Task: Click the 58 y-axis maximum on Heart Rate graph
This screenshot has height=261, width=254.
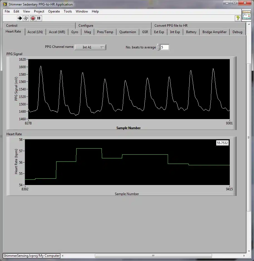Action: point(21,140)
